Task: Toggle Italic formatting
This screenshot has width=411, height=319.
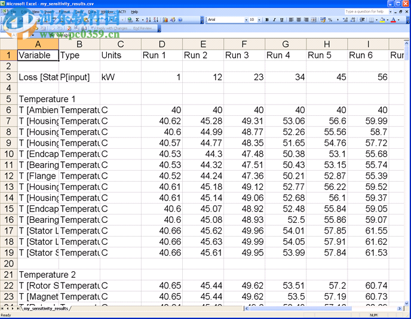Action: pyautogui.click(x=274, y=20)
